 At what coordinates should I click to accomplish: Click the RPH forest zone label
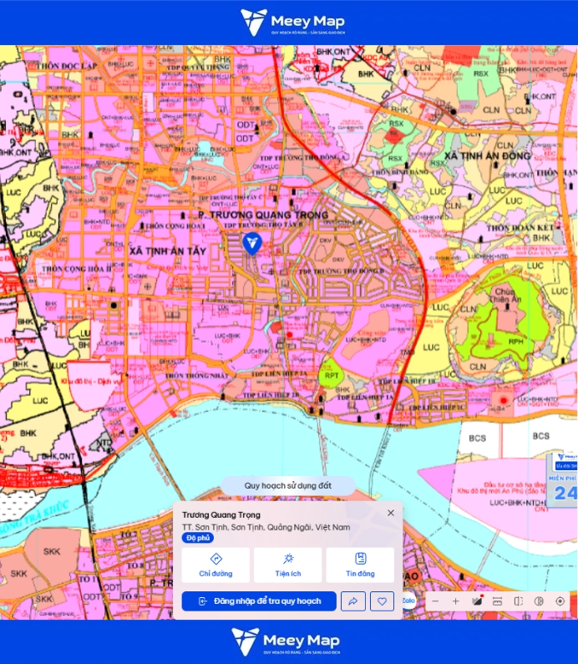(x=515, y=342)
